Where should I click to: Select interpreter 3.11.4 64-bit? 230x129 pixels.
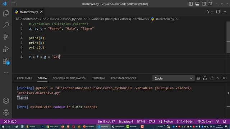(x=185, y=121)
